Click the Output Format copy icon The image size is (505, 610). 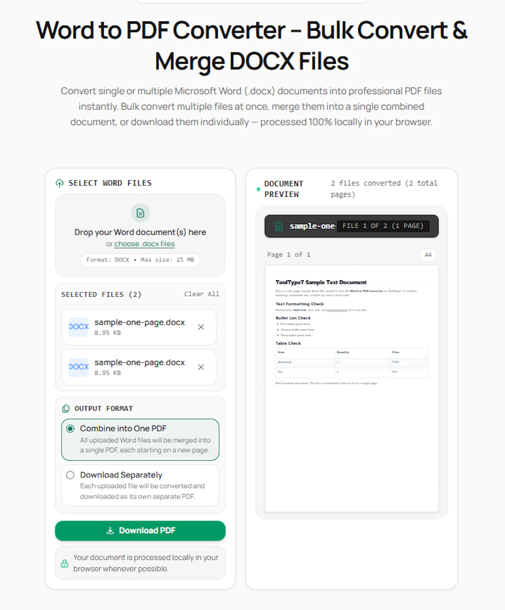(66, 409)
